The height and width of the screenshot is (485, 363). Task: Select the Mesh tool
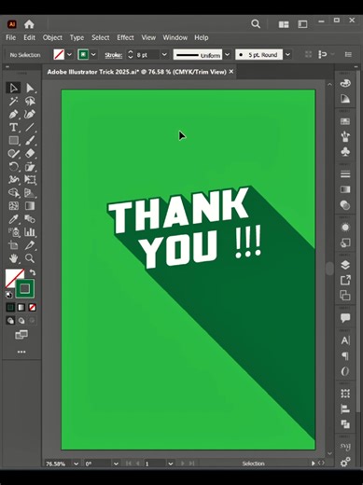(x=13, y=206)
